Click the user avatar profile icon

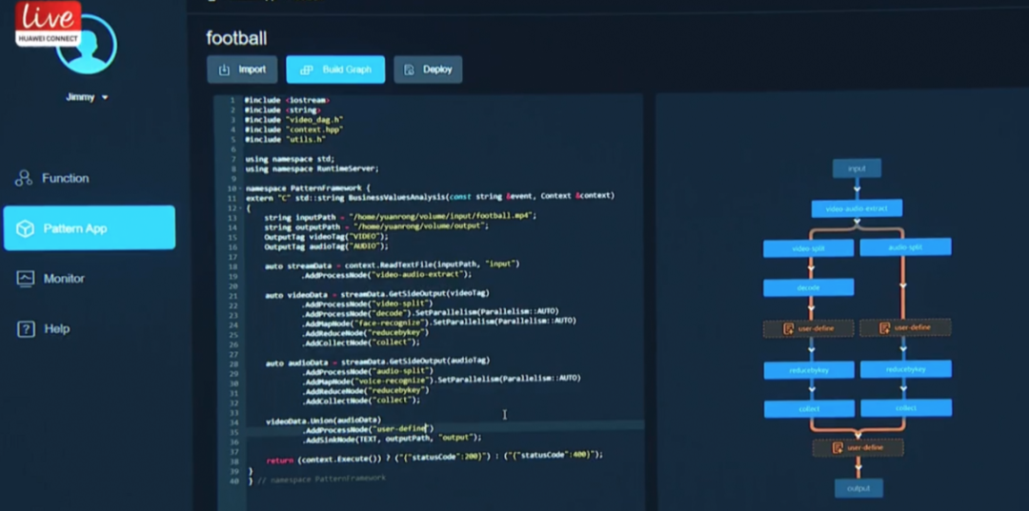point(87,45)
